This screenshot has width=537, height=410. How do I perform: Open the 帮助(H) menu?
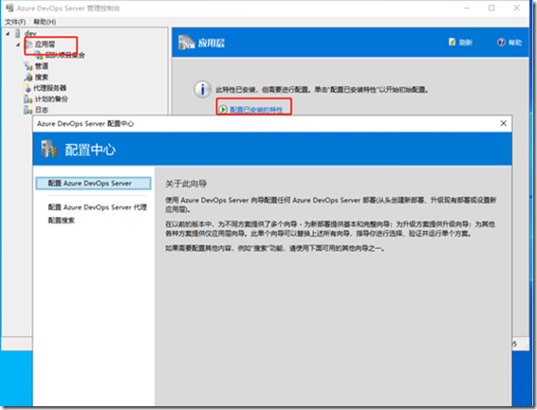coord(45,22)
